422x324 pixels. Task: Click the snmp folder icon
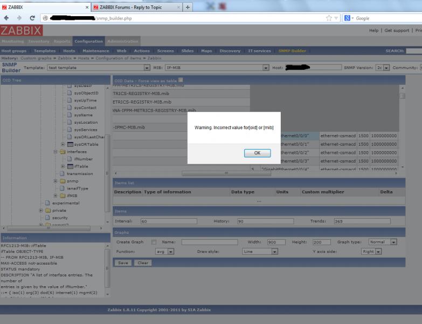(x=63, y=181)
